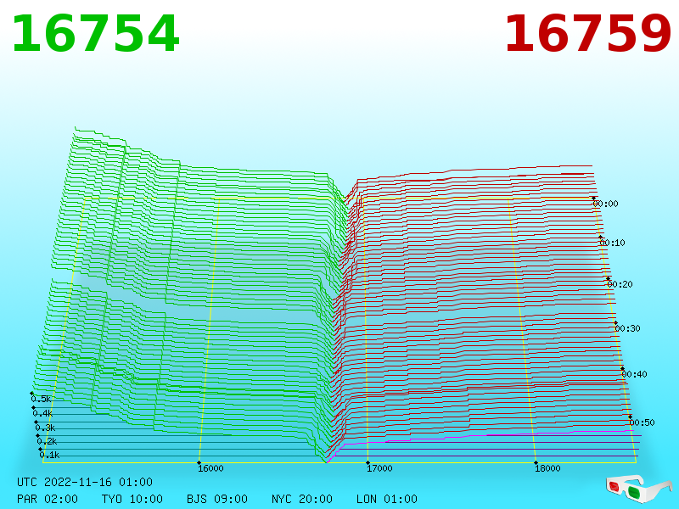Click the BJS 09:00 Beijing time
This screenshot has height=509, width=679.
click(x=217, y=499)
